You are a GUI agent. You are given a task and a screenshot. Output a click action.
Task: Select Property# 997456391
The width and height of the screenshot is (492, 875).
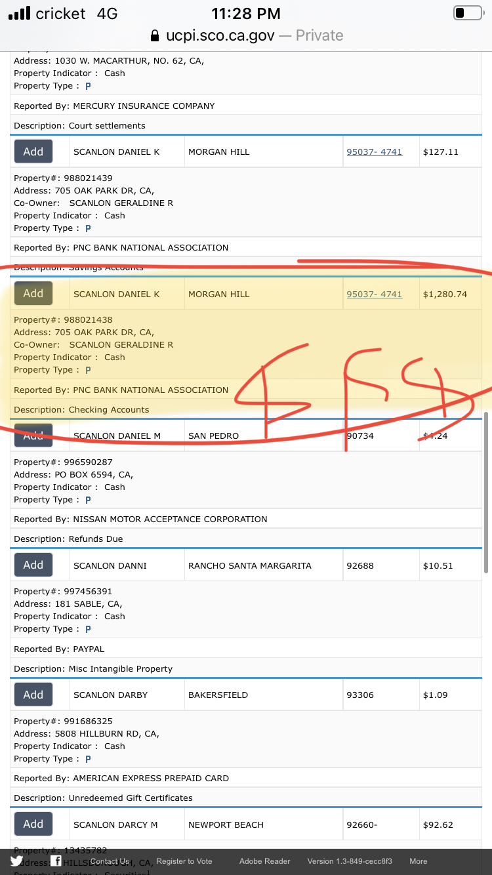click(x=63, y=591)
